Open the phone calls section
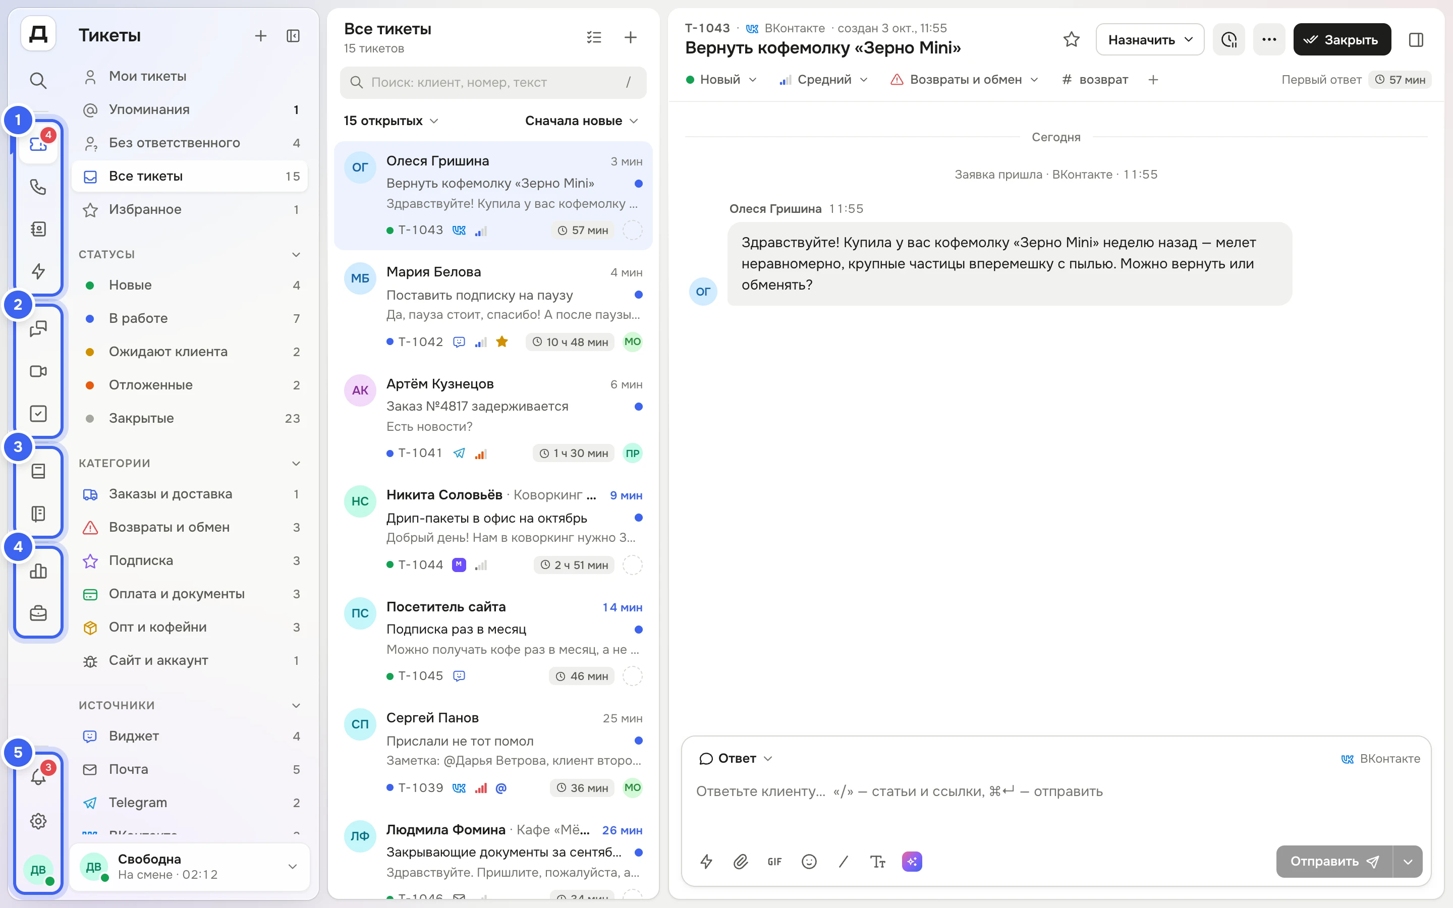1453x908 pixels. click(38, 187)
